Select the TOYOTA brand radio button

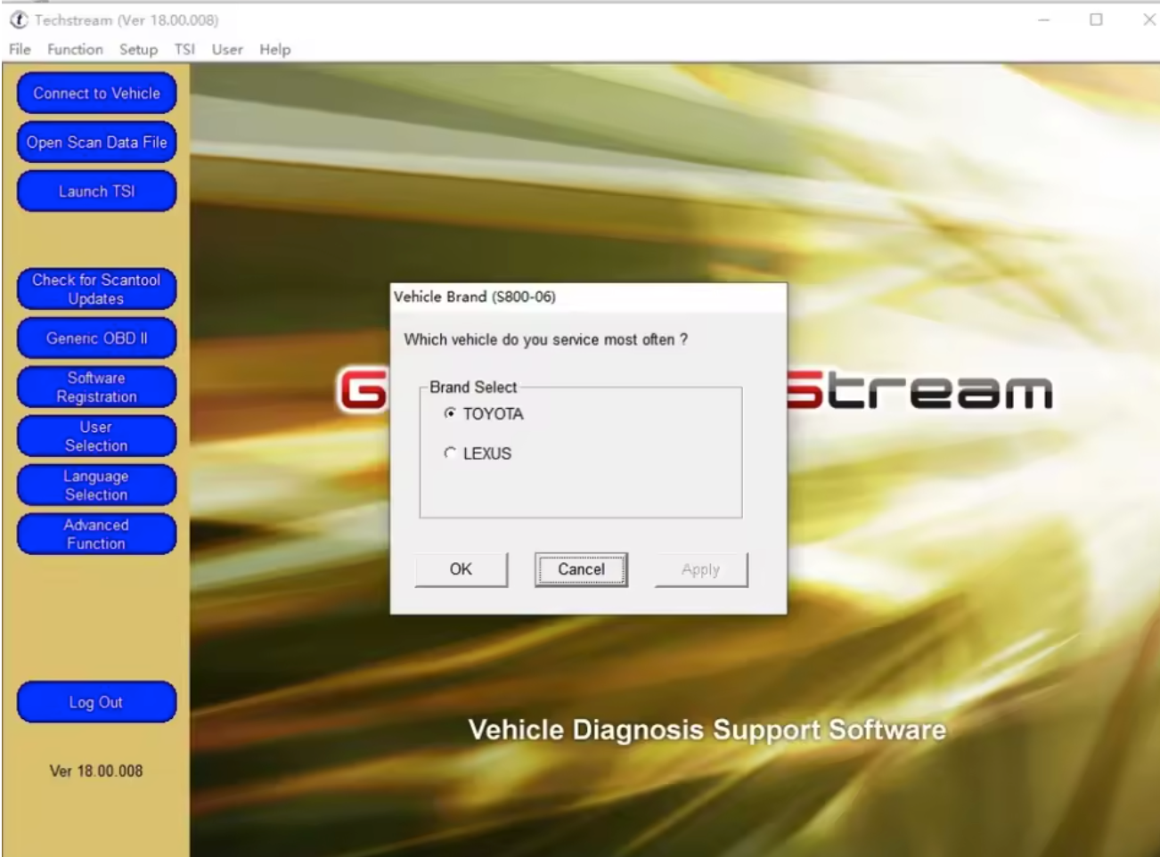(x=449, y=413)
